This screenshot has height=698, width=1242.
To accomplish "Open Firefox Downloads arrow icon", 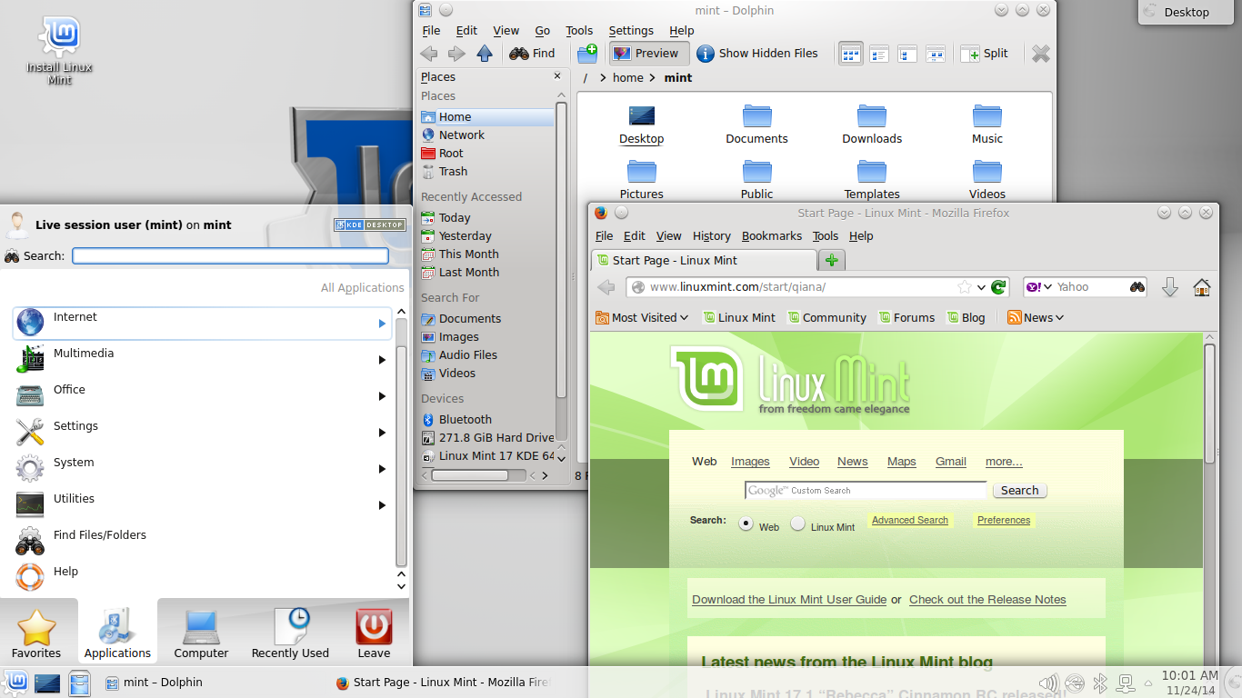I will click(1170, 287).
